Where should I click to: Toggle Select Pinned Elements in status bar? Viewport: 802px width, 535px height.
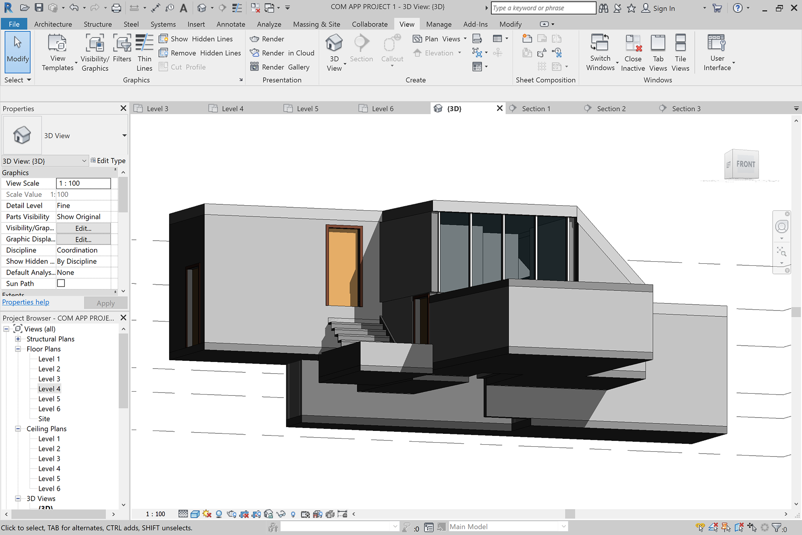coord(726,527)
